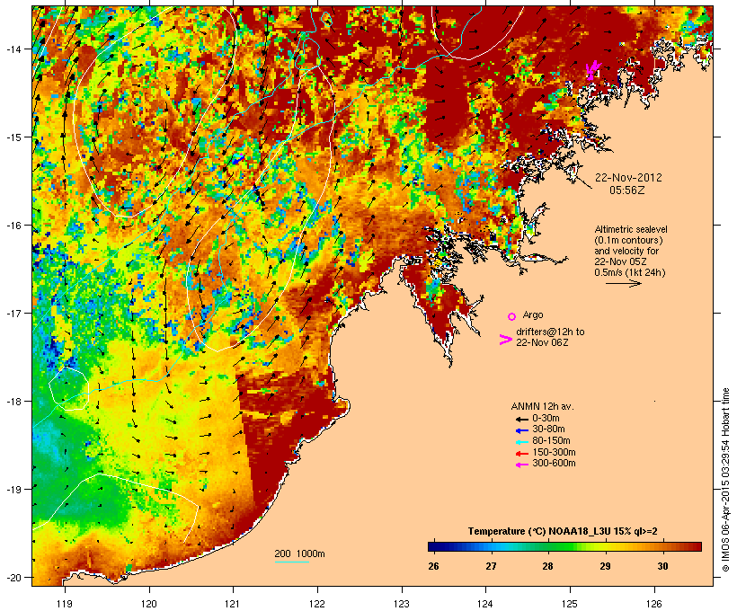Click the time label 05:56Z
The height and width of the screenshot is (611, 737).
627,190
